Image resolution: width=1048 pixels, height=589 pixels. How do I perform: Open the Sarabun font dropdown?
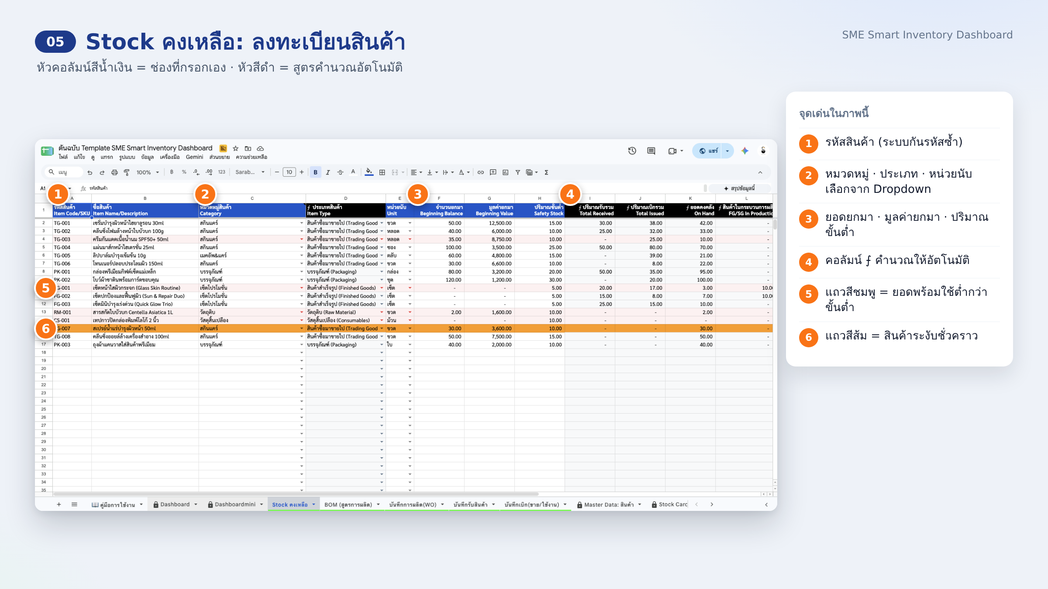point(250,172)
